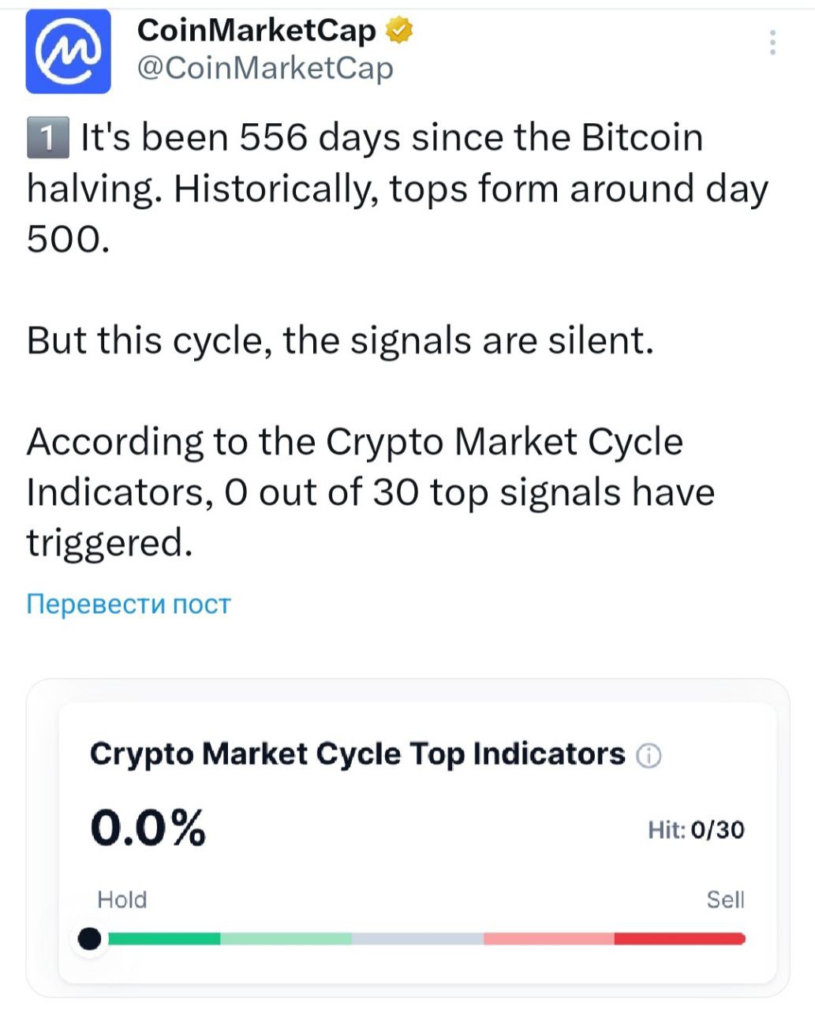
Task: Click the black slider knob at Hold
Action: pos(91,939)
